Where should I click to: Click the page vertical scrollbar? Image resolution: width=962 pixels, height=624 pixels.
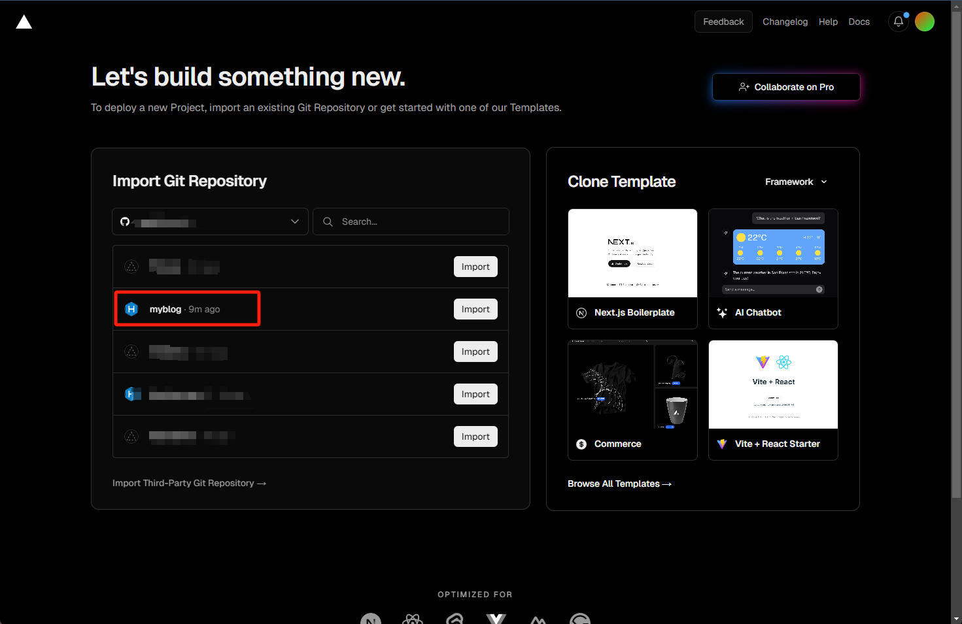[956, 255]
